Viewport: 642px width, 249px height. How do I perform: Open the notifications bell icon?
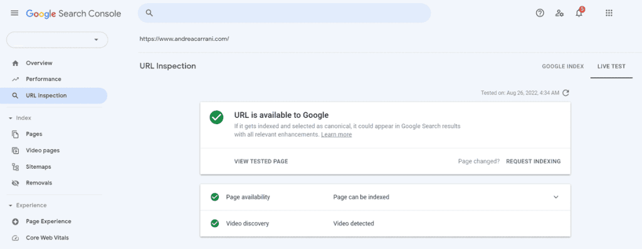pyautogui.click(x=579, y=13)
